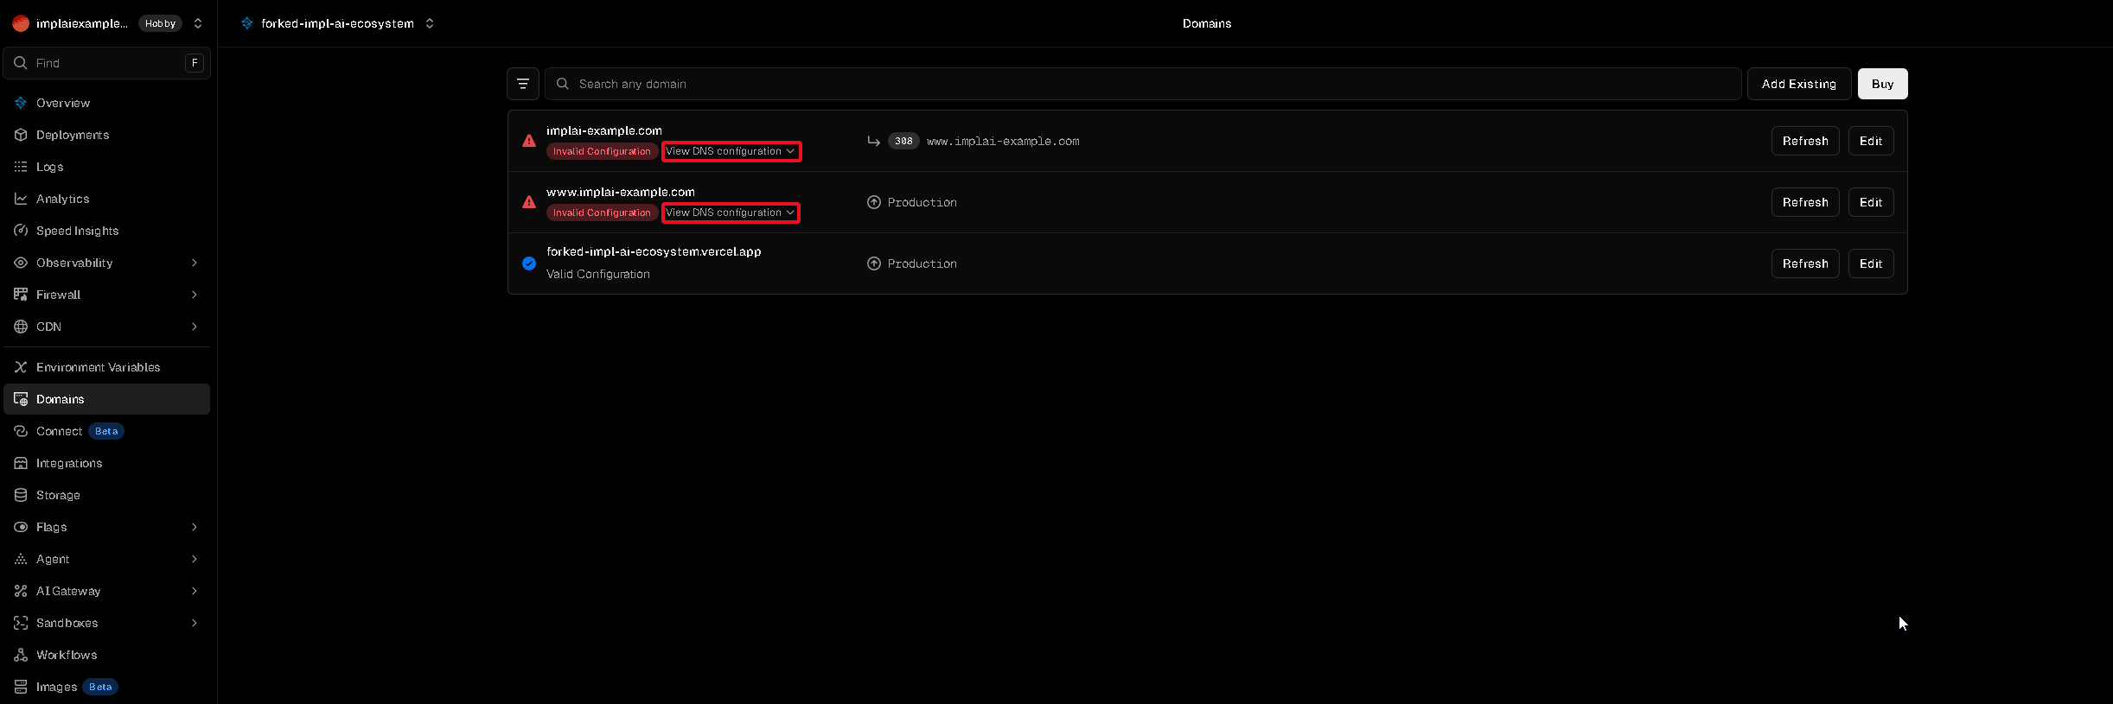Click the Sandboxes icon

pyautogui.click(x=21, y=623)
